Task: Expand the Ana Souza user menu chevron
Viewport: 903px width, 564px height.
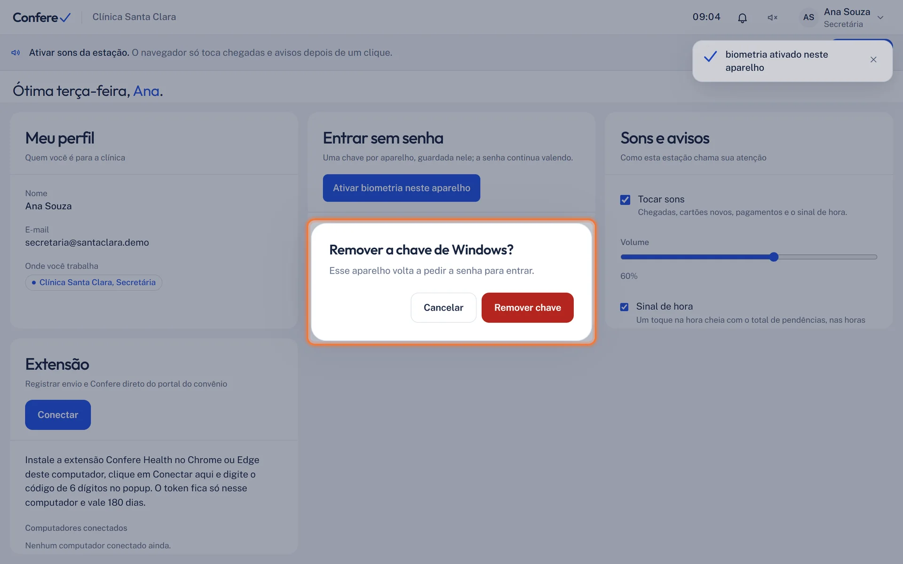Action: 880,18
